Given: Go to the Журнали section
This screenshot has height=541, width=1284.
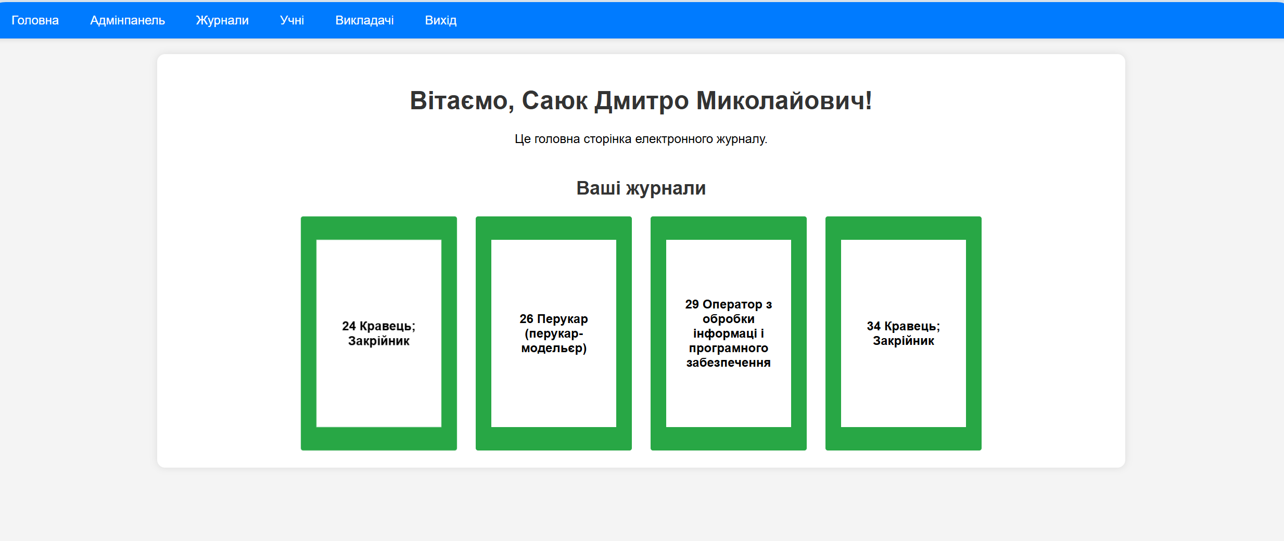Looking at the screenshot, I should (222, 20).
